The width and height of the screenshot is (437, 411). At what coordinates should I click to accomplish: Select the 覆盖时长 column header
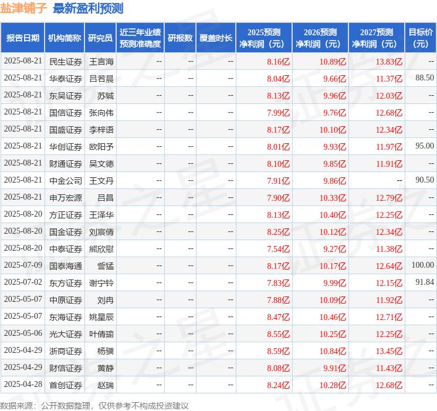coord(216,38)
